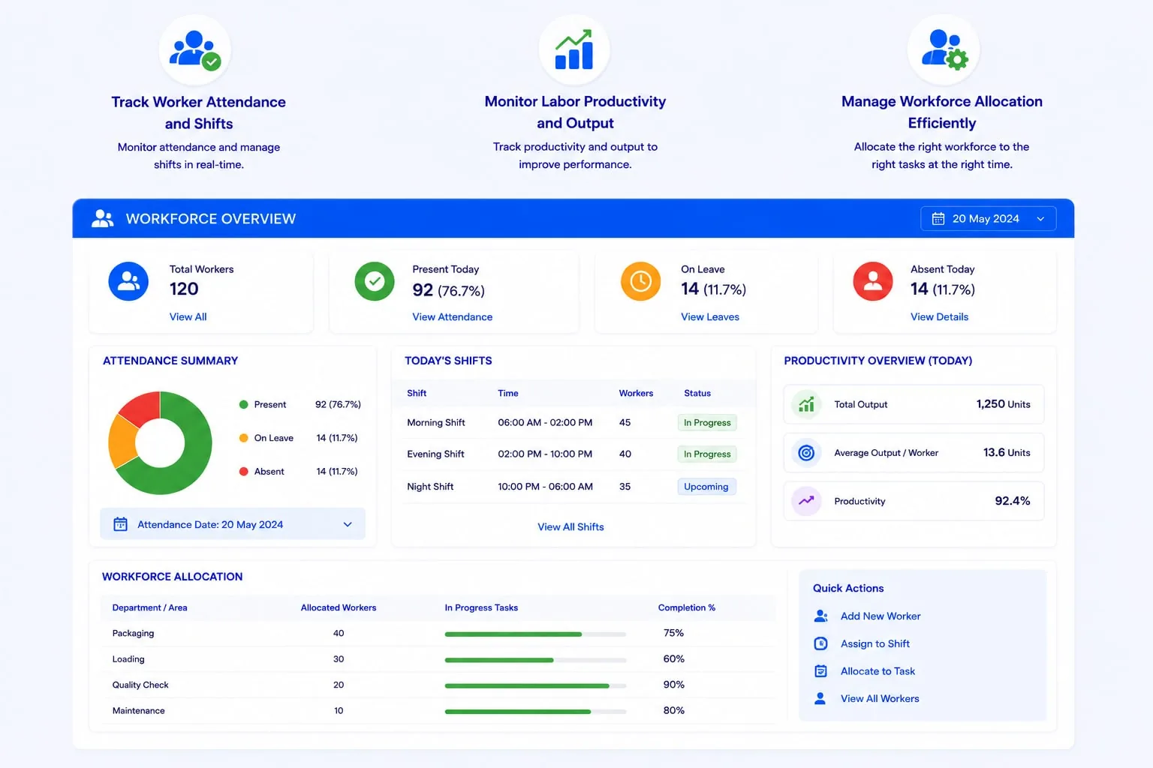Click the attendance donut chart
Viewport: 1153px width, 768px height.
160,442
